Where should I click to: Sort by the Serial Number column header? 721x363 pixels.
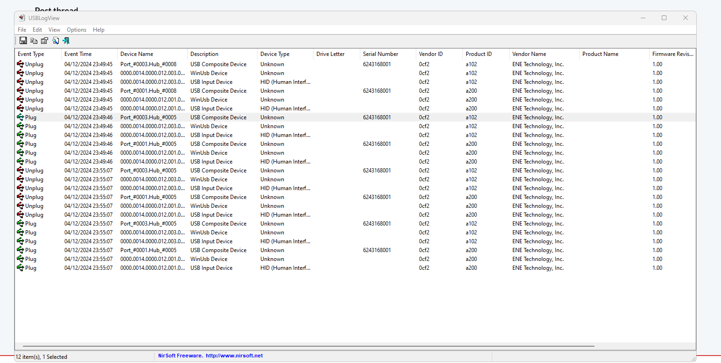click(388, 54)
